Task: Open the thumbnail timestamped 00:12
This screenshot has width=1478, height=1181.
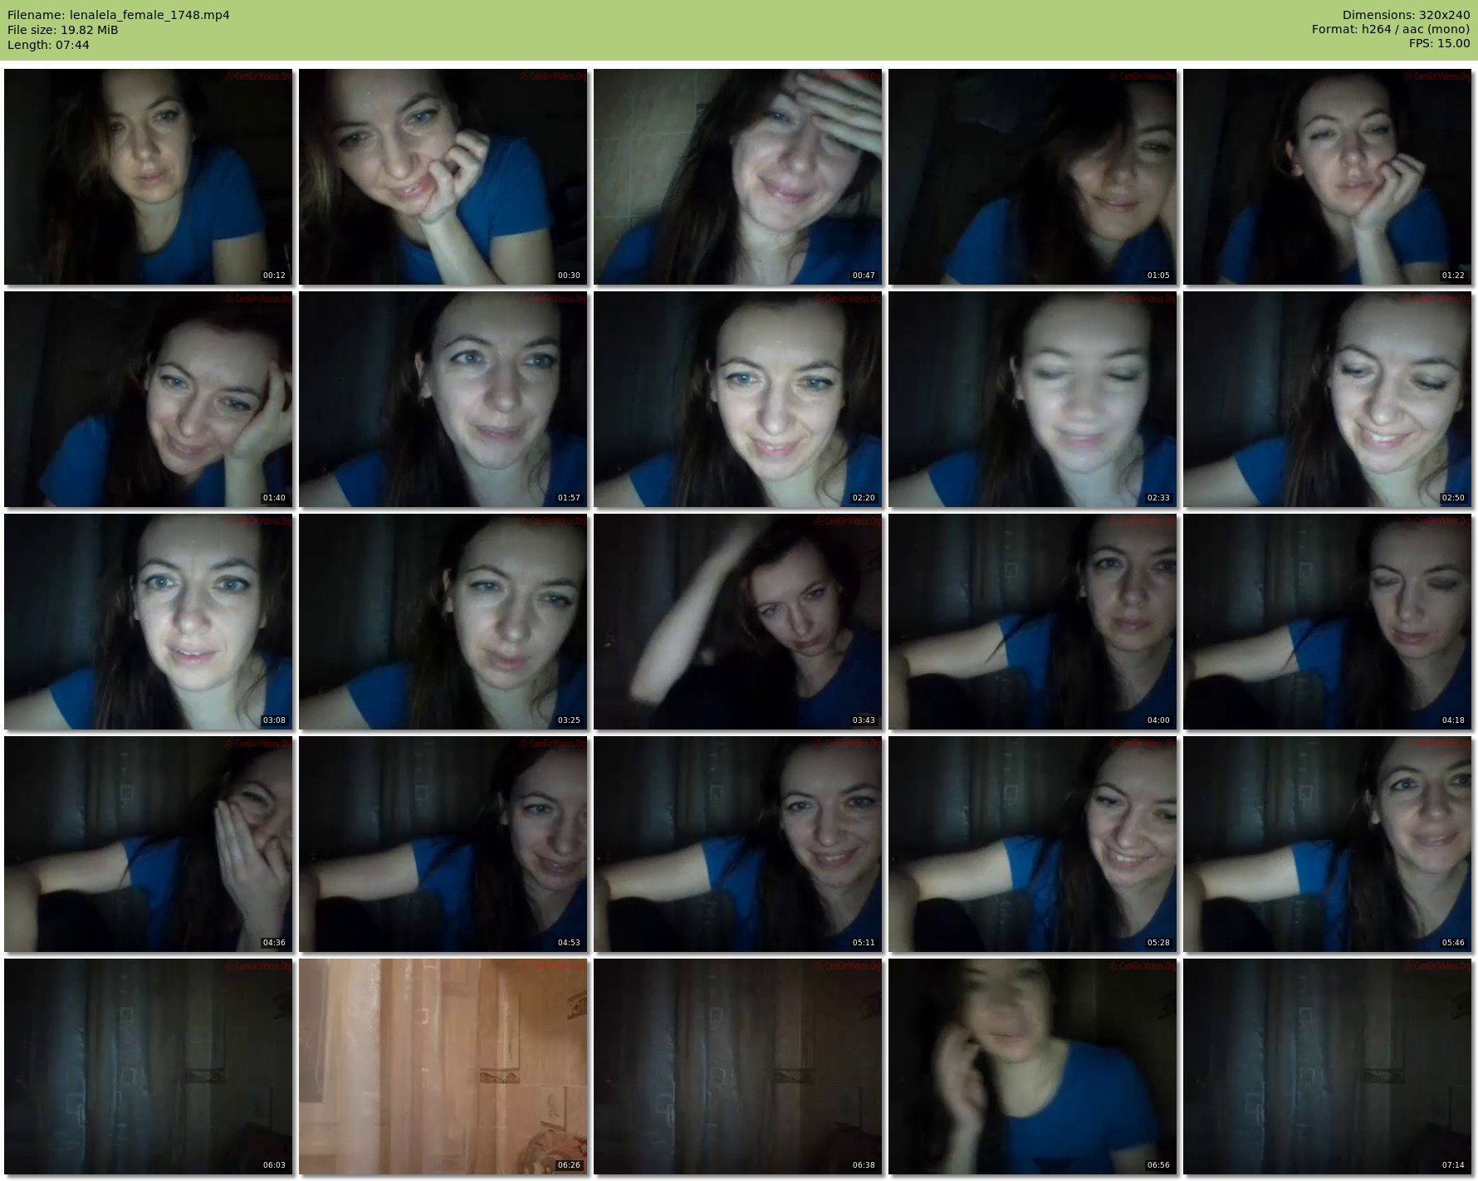Action: (x=149, y=177)
